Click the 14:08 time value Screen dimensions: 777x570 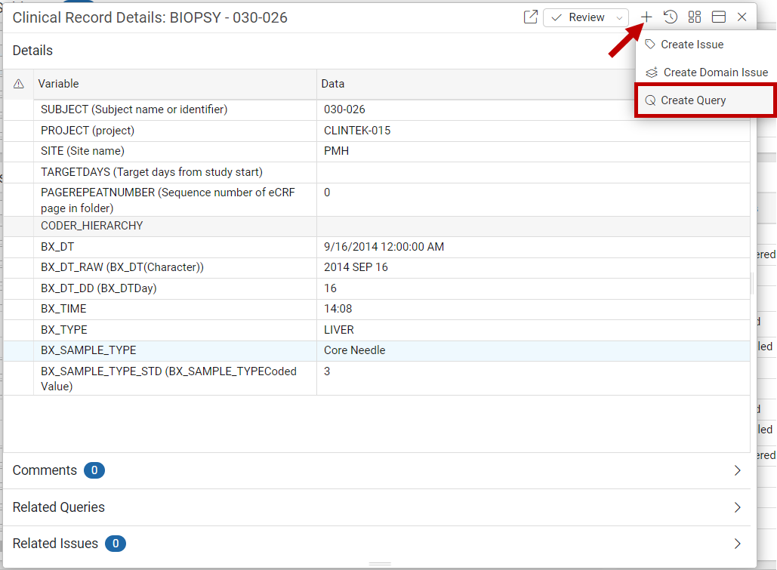pos(338,309)
